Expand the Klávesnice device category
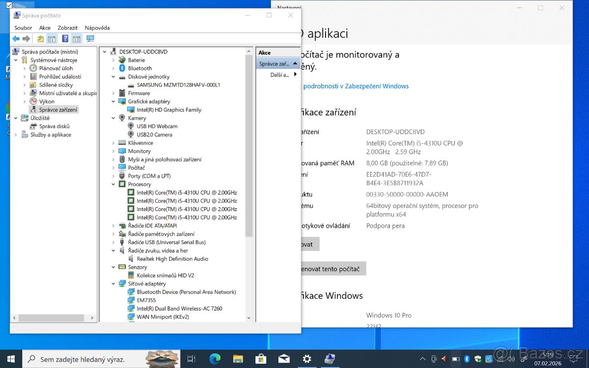589x368 pixels. coord(113,143)
